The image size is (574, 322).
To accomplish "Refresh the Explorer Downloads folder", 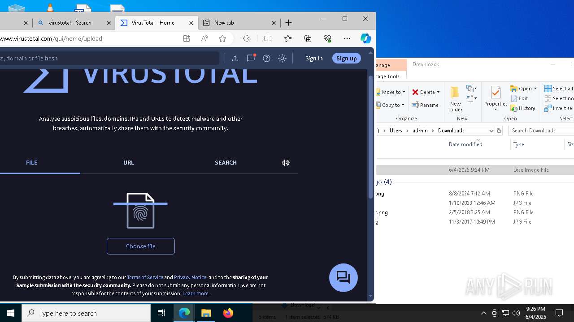I will [x=499, y=131].
